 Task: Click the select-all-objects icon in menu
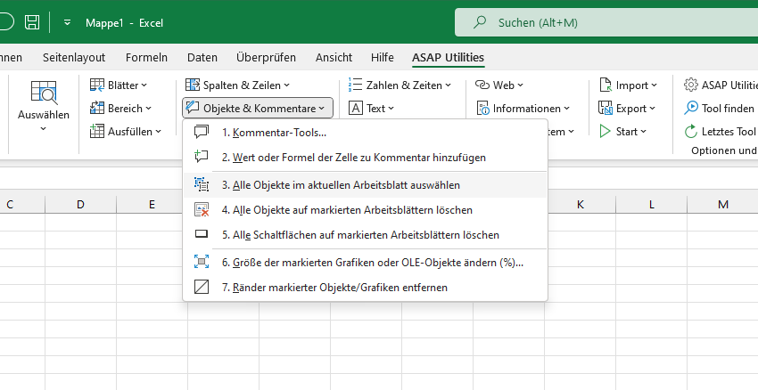202,184
